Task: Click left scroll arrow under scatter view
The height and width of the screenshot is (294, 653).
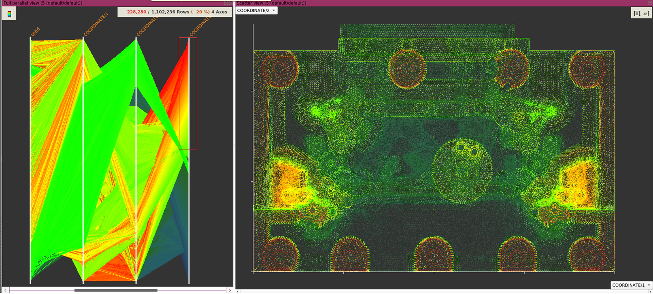Action: click(238, 291)
